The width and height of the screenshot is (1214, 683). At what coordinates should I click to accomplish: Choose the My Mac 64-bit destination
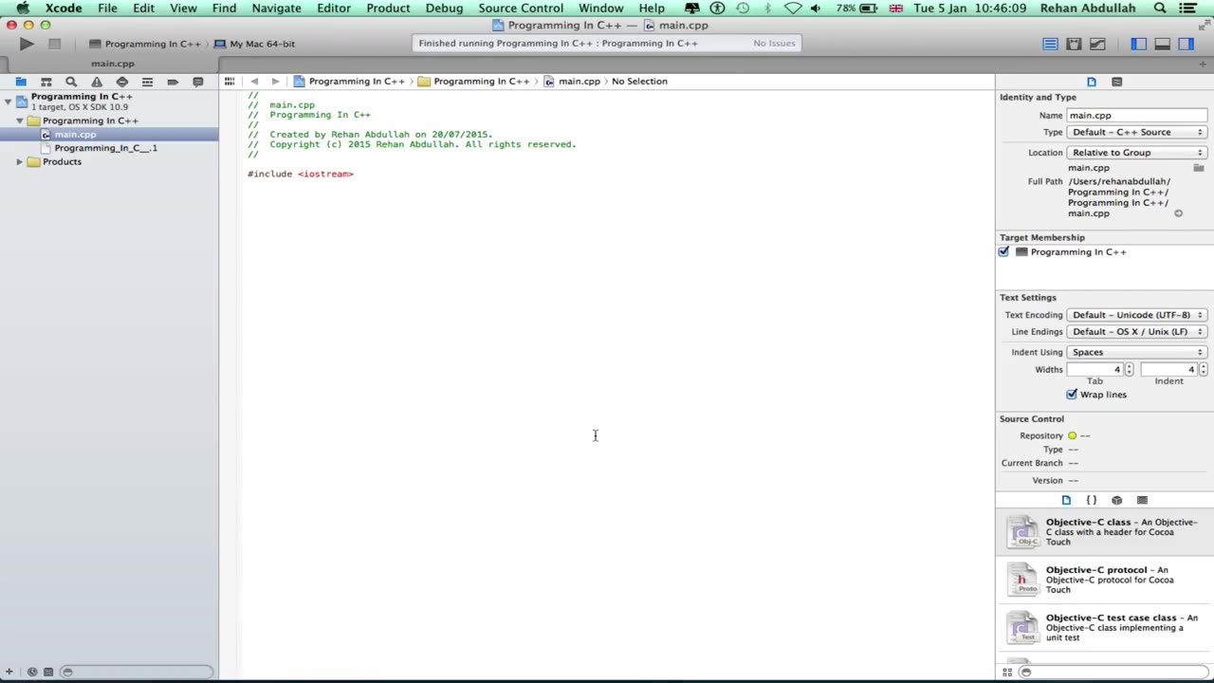click(x=256, y=44)
